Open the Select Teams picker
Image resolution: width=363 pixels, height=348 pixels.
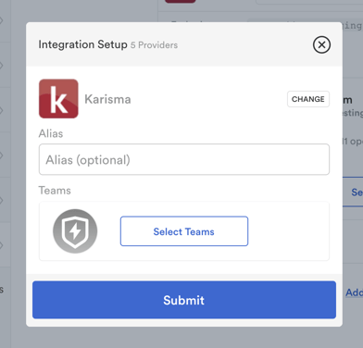tap(184, 231)
